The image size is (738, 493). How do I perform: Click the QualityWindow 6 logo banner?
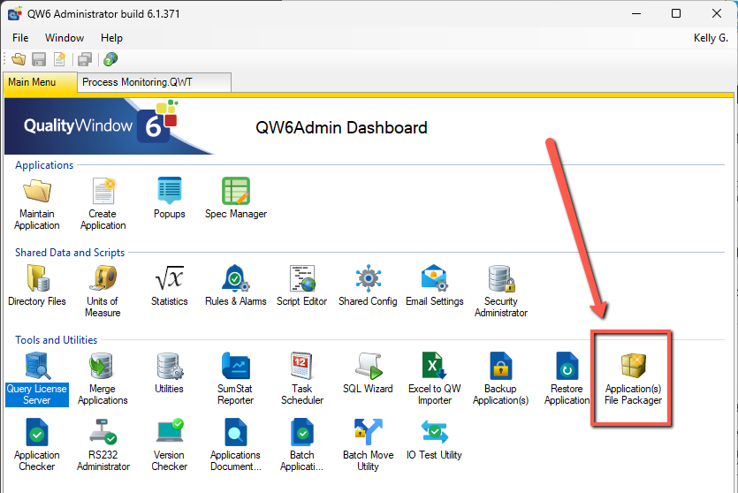(x=97, y=126)
